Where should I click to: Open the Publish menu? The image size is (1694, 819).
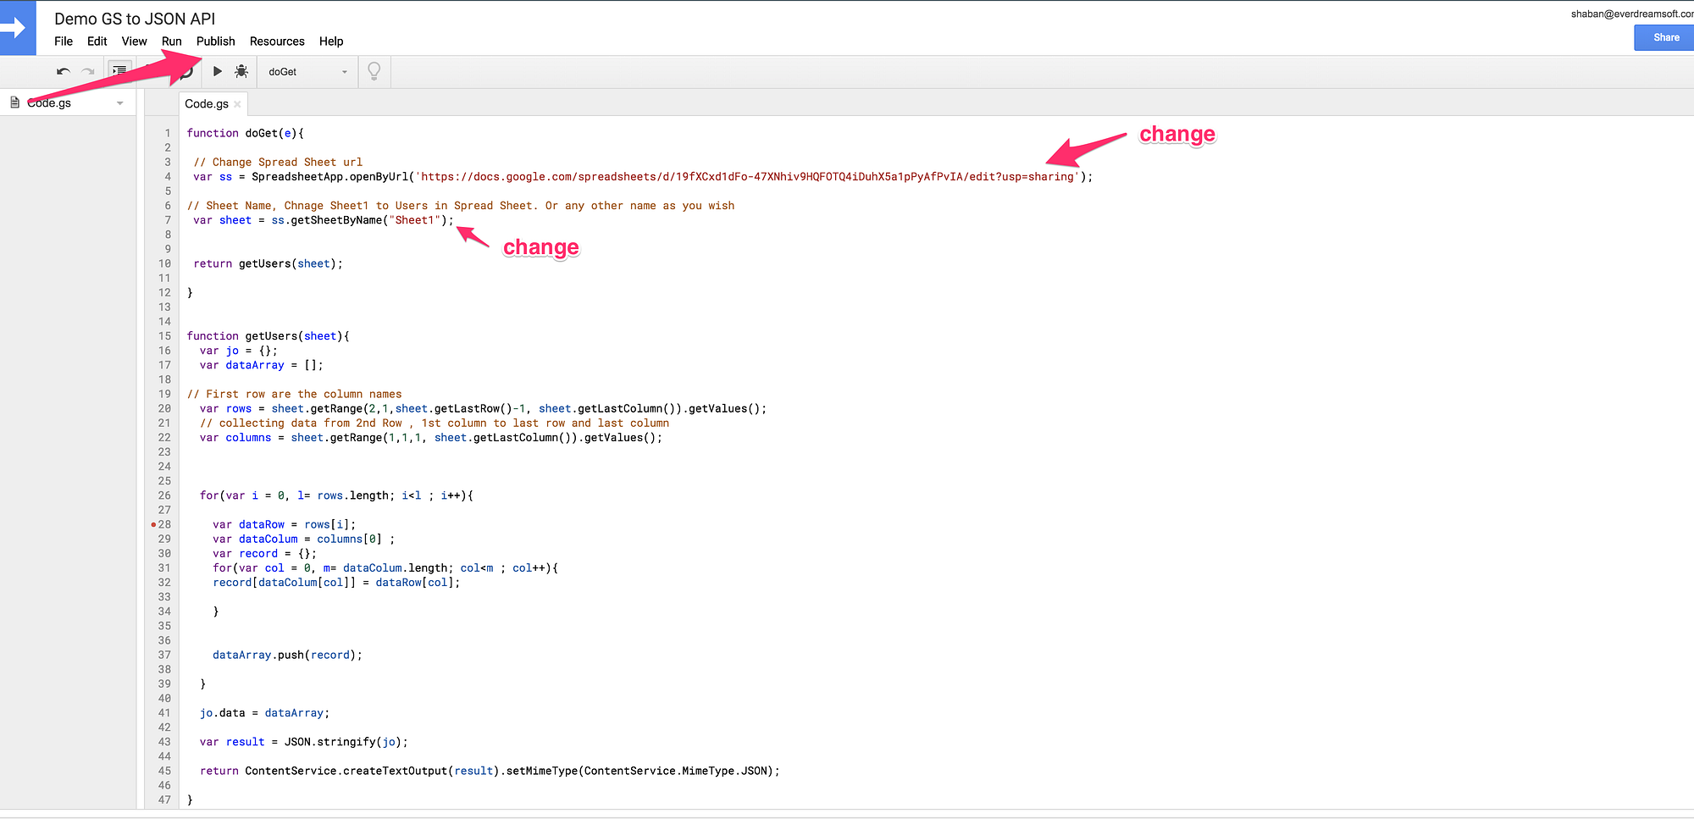pyautogui.click(x=215, y=41)
